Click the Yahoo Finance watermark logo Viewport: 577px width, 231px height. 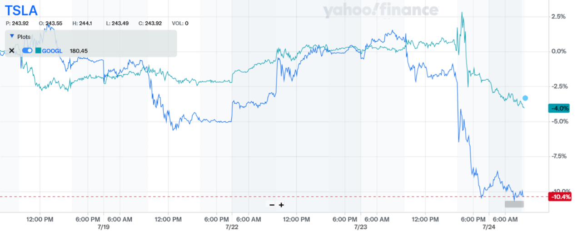pyautogui.click(x=381, y=11)
